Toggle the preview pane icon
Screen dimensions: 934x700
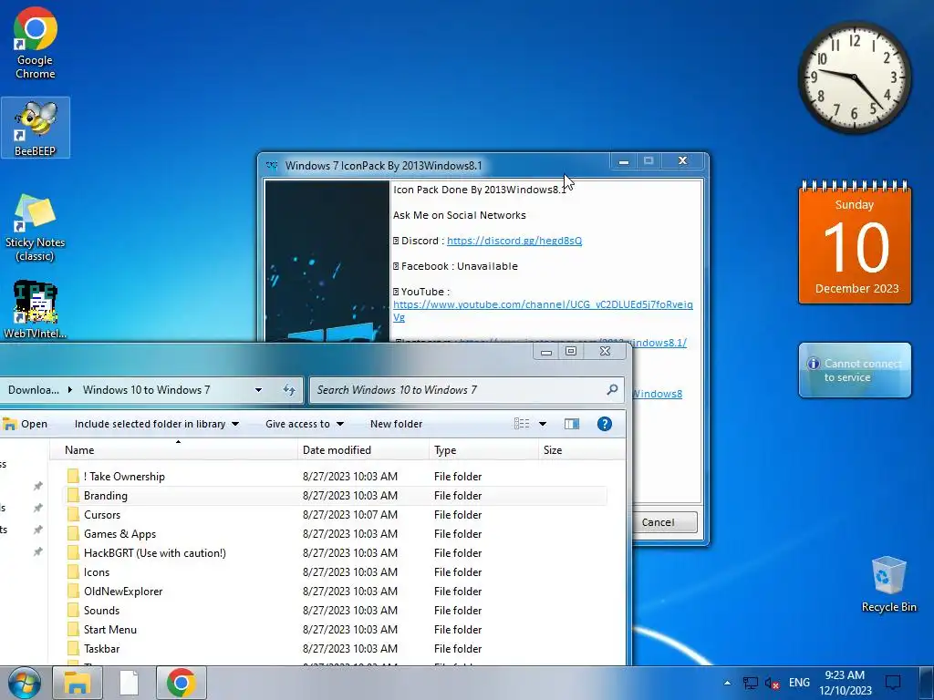tap(572, 424)
